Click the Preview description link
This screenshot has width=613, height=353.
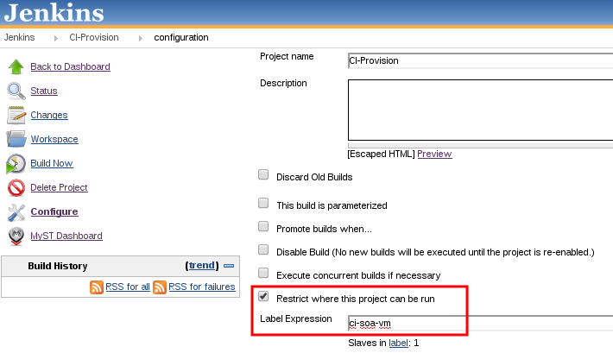434,154
